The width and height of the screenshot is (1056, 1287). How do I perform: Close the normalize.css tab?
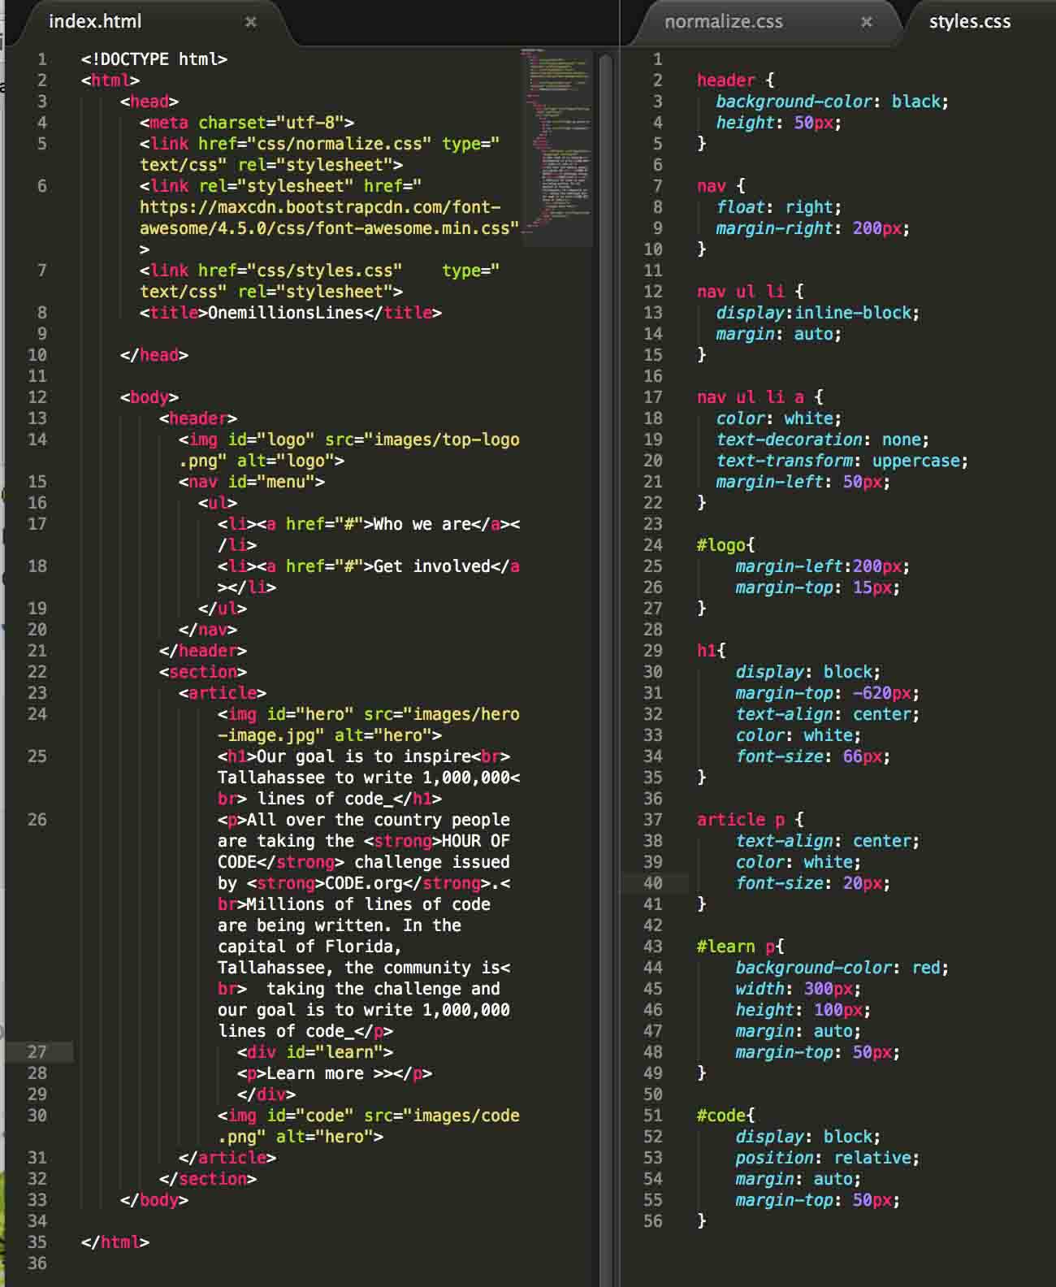tap(867, 22)
